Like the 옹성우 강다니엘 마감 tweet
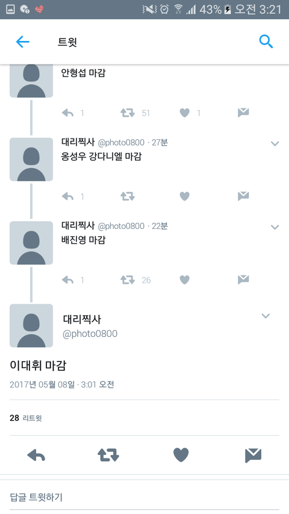This screenshot has height=514, width=289. 185,196
